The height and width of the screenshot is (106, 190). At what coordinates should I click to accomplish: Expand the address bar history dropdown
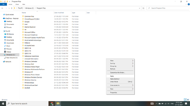point(139,8)
